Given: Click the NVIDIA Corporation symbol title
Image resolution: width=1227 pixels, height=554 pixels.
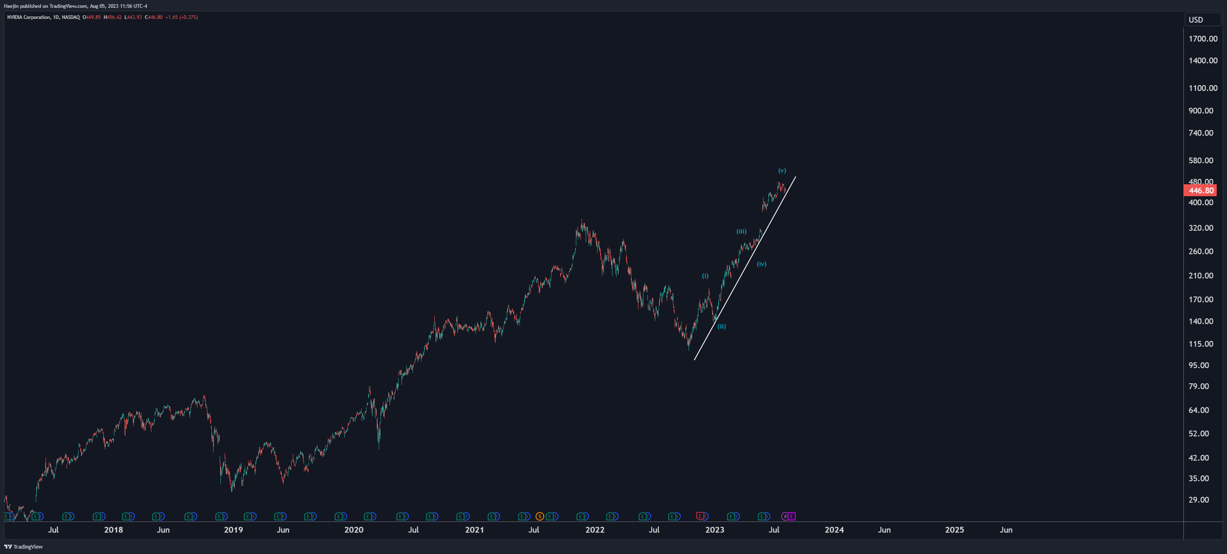Looking at the screenshot, I should (x=28, y=17).
